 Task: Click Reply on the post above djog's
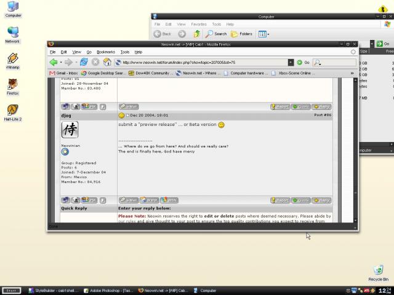click(x=321, y=107)
